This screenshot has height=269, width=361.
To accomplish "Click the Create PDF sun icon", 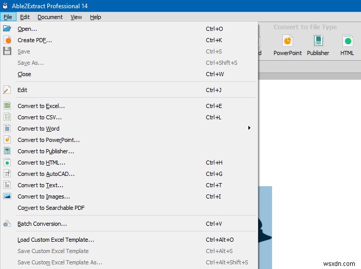I will click(7, 40).
